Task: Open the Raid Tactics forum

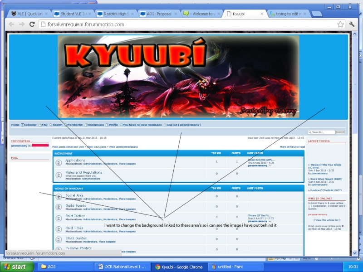Action: (75, 216)
